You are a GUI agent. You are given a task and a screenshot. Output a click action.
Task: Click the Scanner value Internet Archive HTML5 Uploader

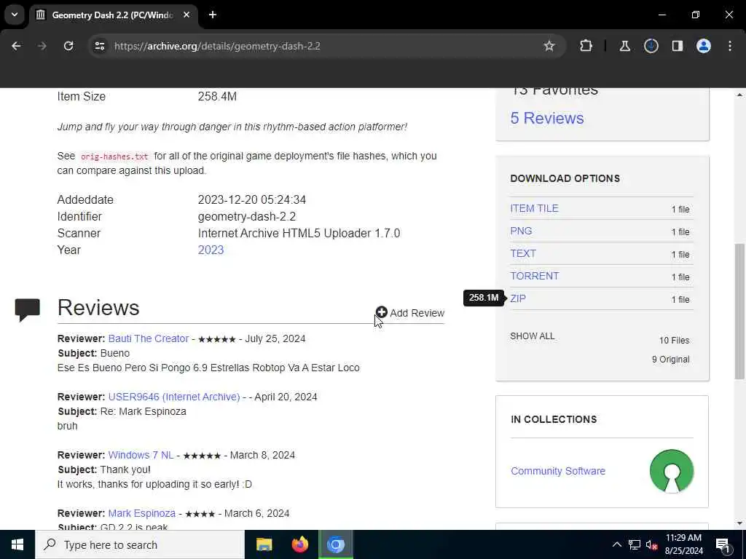click(x=299, y=234)
